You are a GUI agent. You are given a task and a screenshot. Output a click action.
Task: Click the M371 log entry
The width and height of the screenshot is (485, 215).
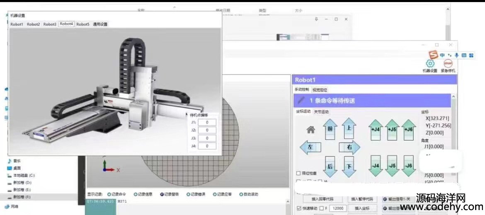click(122, 201)
